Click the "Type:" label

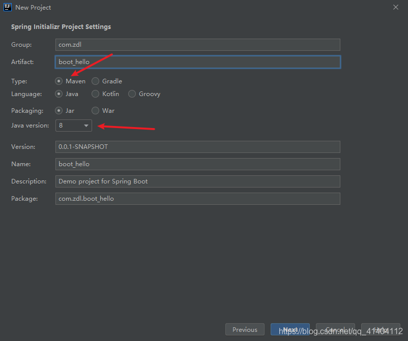pos(19,81)
